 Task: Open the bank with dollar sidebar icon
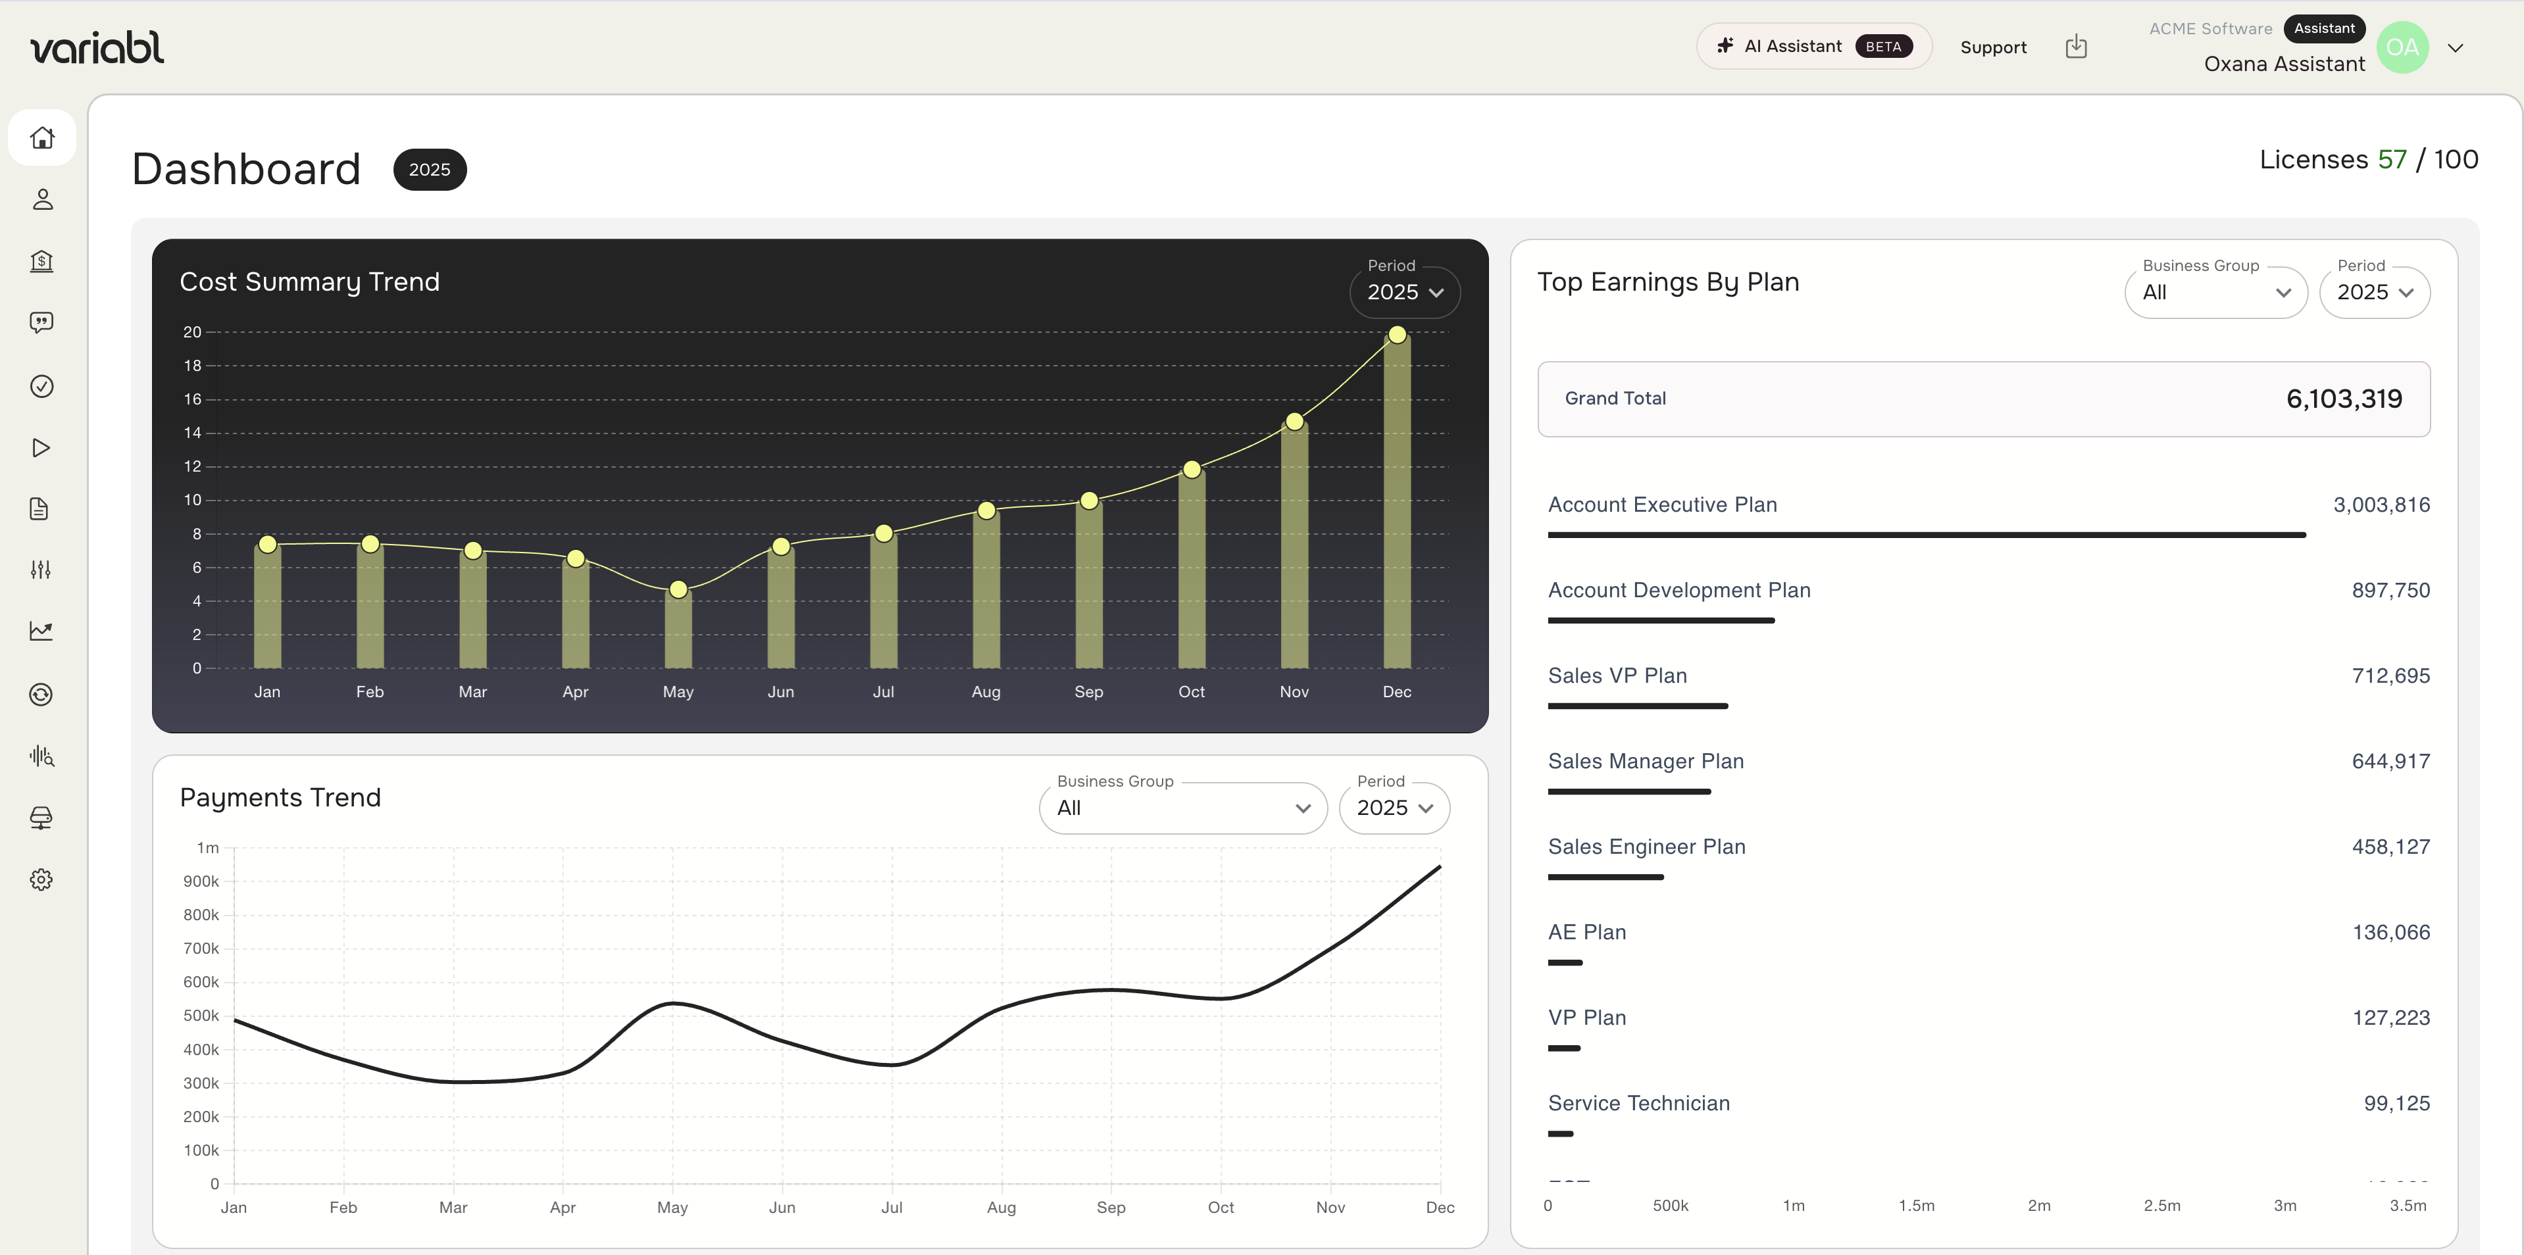41,262
